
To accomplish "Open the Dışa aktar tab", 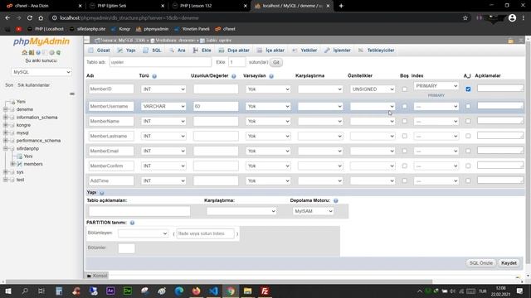I will tap(234, 50).
